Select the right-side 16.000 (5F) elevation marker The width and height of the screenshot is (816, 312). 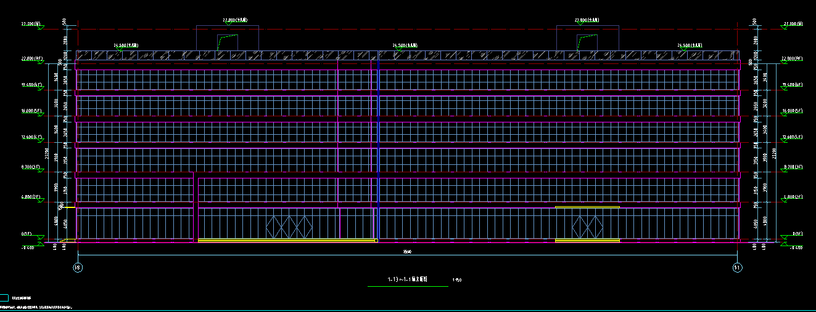(x=791, y=111)
